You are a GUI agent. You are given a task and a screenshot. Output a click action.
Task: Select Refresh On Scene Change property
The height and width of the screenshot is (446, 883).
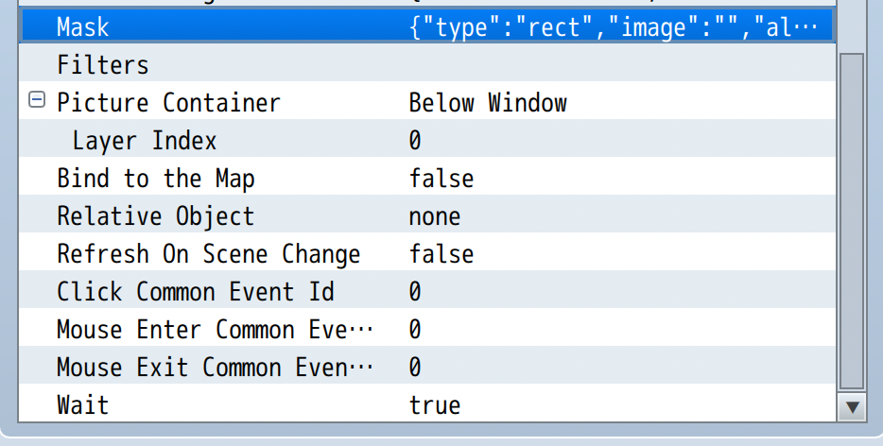(x=208, y=254)
